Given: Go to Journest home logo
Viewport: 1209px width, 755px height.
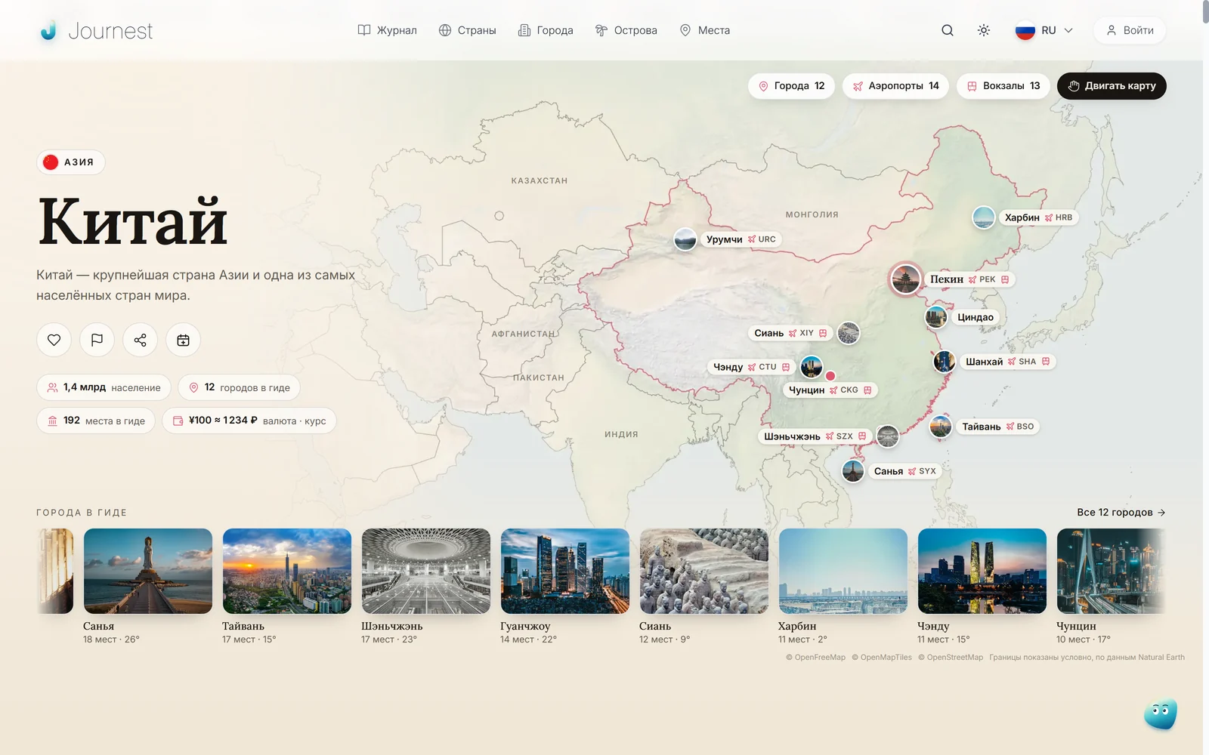Looking at the screenshot, I should click(x=96, y=30).
